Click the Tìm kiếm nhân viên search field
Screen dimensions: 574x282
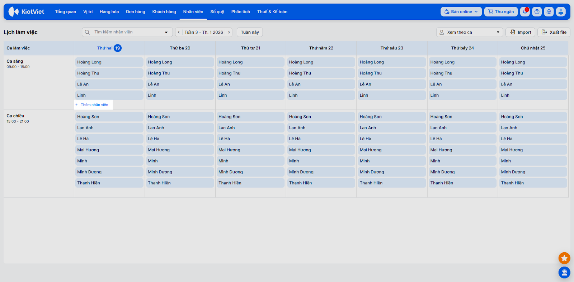(x=127, y=32)
